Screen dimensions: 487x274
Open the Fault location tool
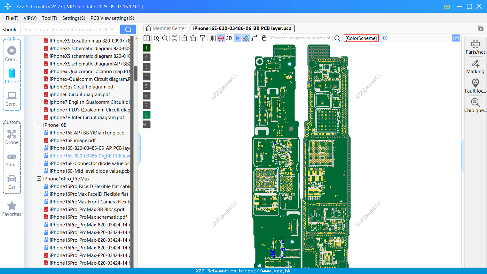475,86
